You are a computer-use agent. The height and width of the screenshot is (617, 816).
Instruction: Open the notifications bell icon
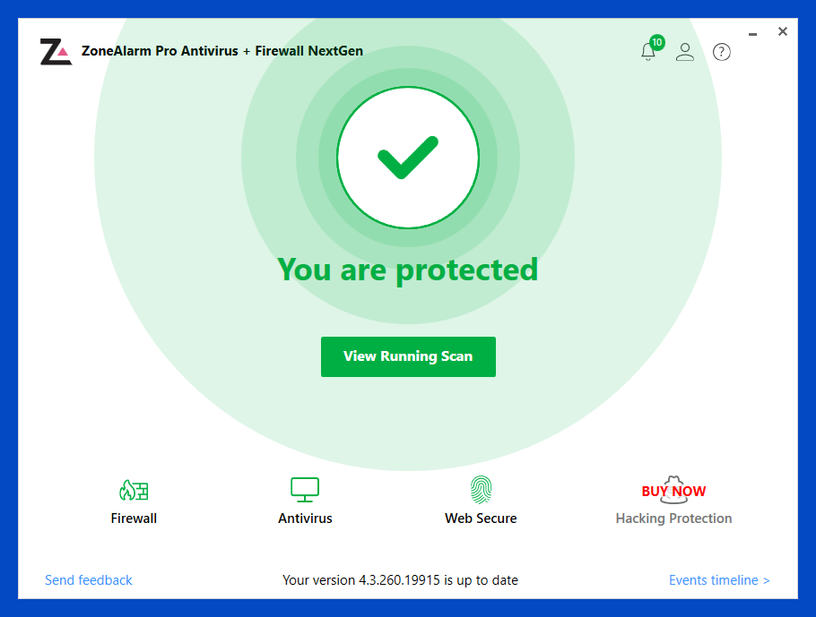[x=648, y=52]
